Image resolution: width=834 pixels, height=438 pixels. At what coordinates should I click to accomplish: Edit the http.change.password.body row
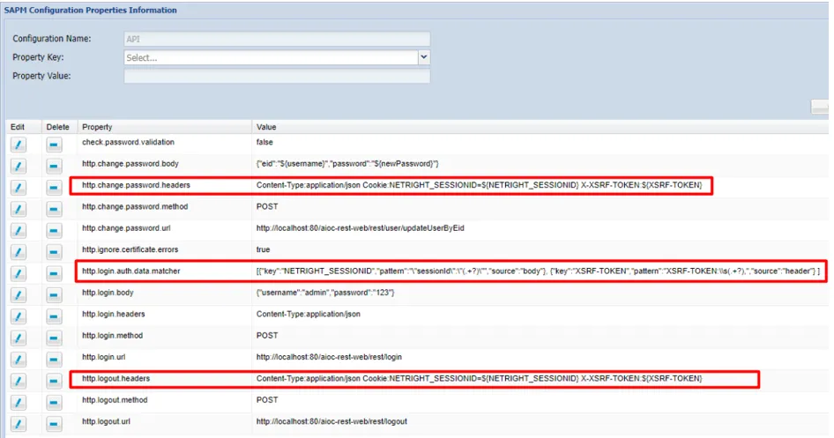coord(19,166)
